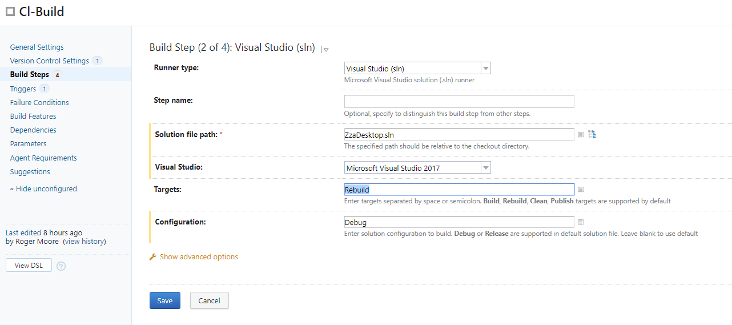Open the Triggers section
732x325 pixels.
(23, 89)
